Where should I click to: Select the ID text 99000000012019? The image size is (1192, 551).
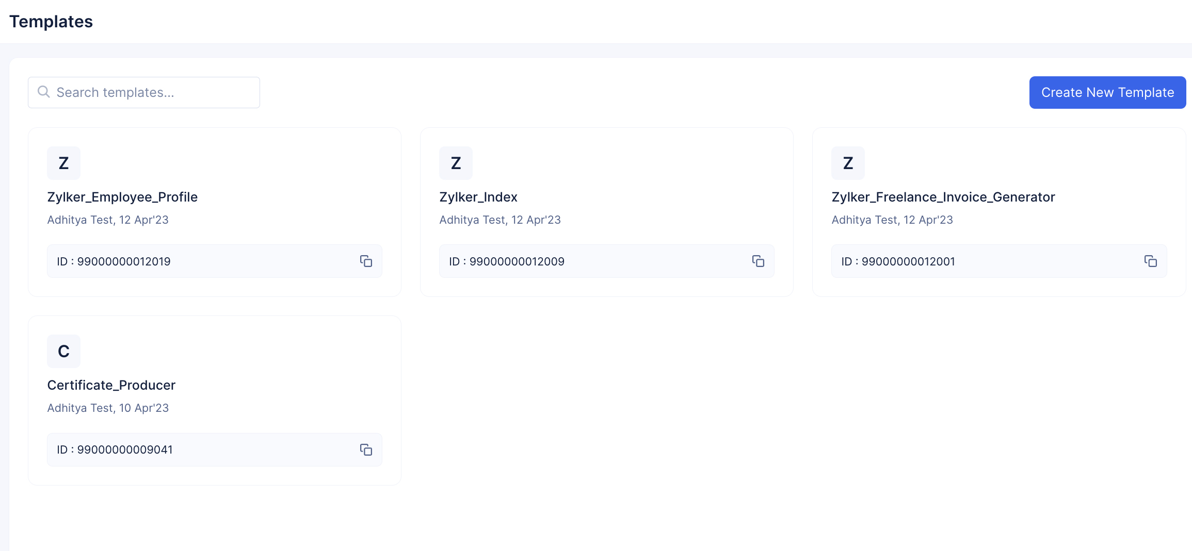pos(123,262)
